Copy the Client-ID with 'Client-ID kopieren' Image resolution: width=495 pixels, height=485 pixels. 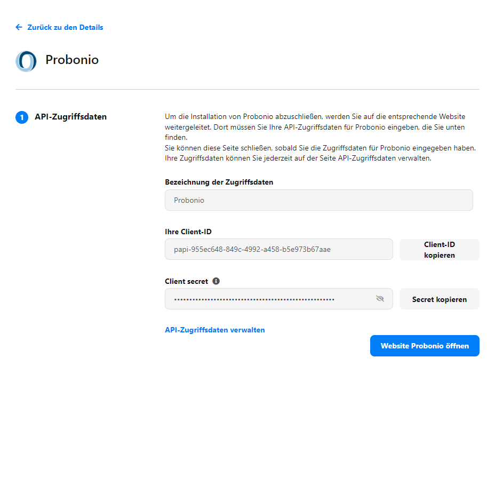[440, 250]
